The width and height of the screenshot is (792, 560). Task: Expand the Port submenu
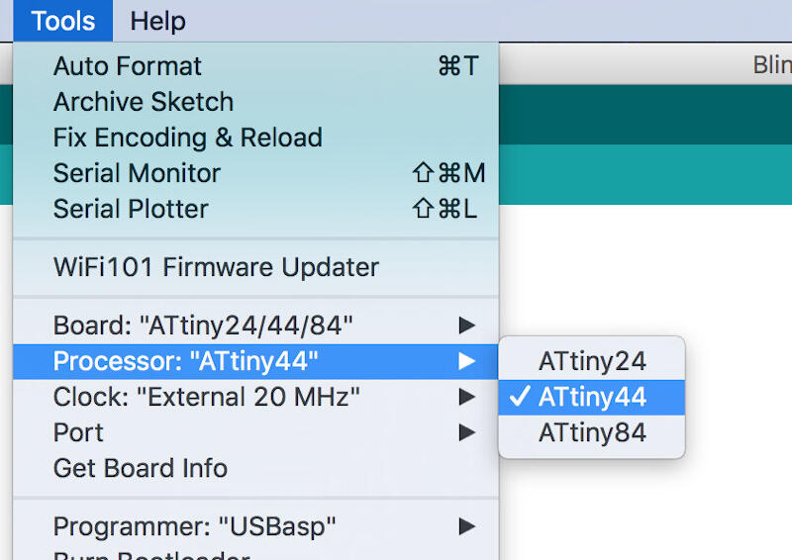point(78,432)
